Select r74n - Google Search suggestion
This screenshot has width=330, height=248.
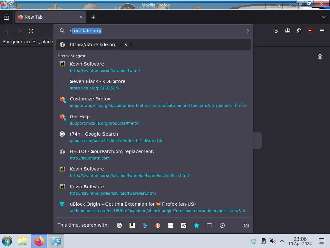153,137
